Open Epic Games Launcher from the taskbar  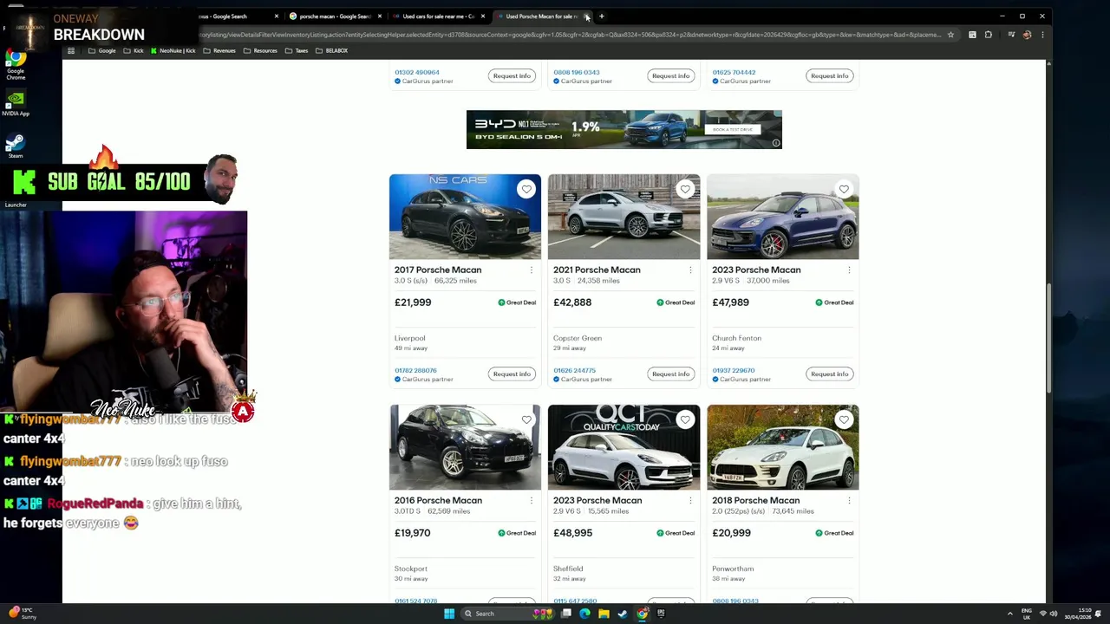(x=661, y=614)
